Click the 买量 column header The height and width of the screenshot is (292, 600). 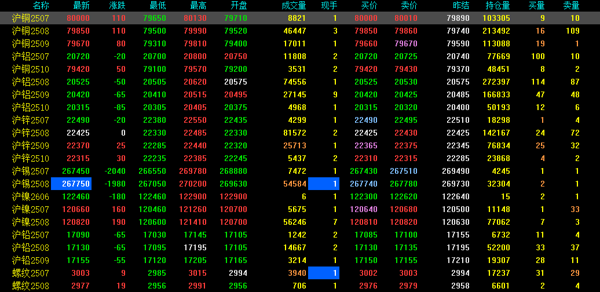click(537, 5)
